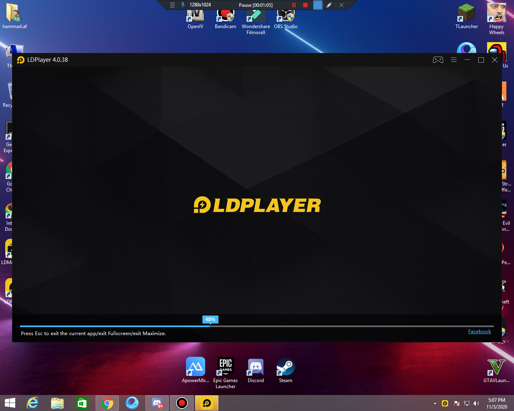Open the Windows Start menu
The width and height of the screenshot is (514, 411).
point(10,403)
